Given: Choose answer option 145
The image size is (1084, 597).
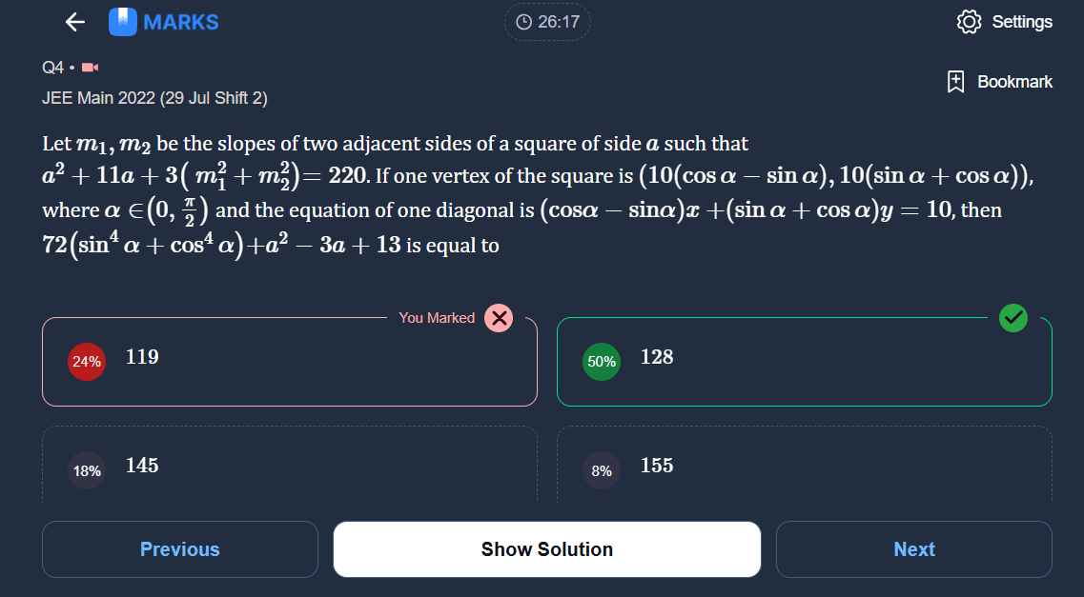Looking at the screenshot, I should [290, 464].
